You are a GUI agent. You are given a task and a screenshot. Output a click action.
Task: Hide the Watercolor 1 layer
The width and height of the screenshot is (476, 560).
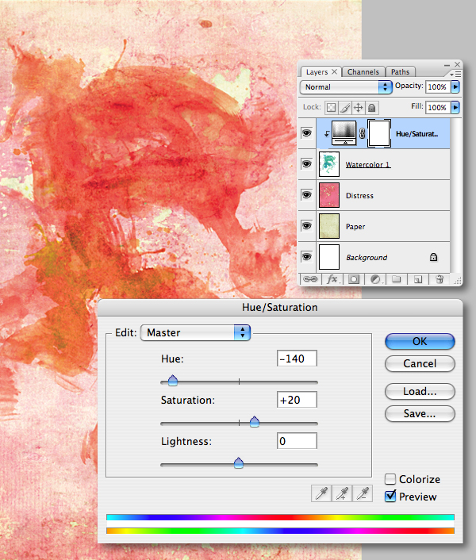[x=307, y=164]
